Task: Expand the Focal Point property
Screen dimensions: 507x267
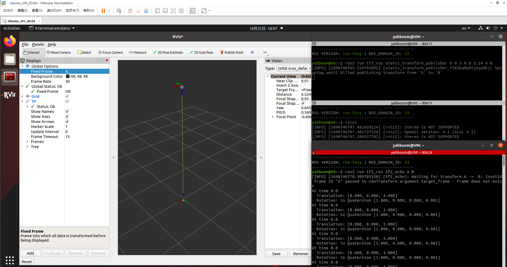Action: tap(273, 117)
